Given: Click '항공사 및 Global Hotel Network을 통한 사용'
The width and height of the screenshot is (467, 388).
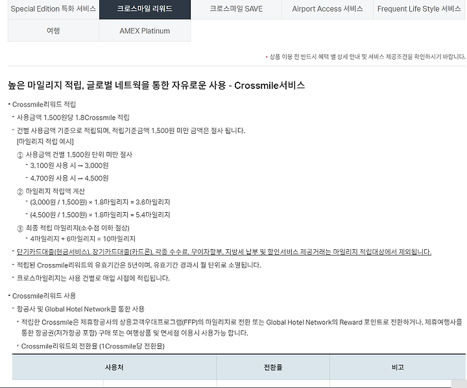Looking at the screenshot, I should click(80, 309).
